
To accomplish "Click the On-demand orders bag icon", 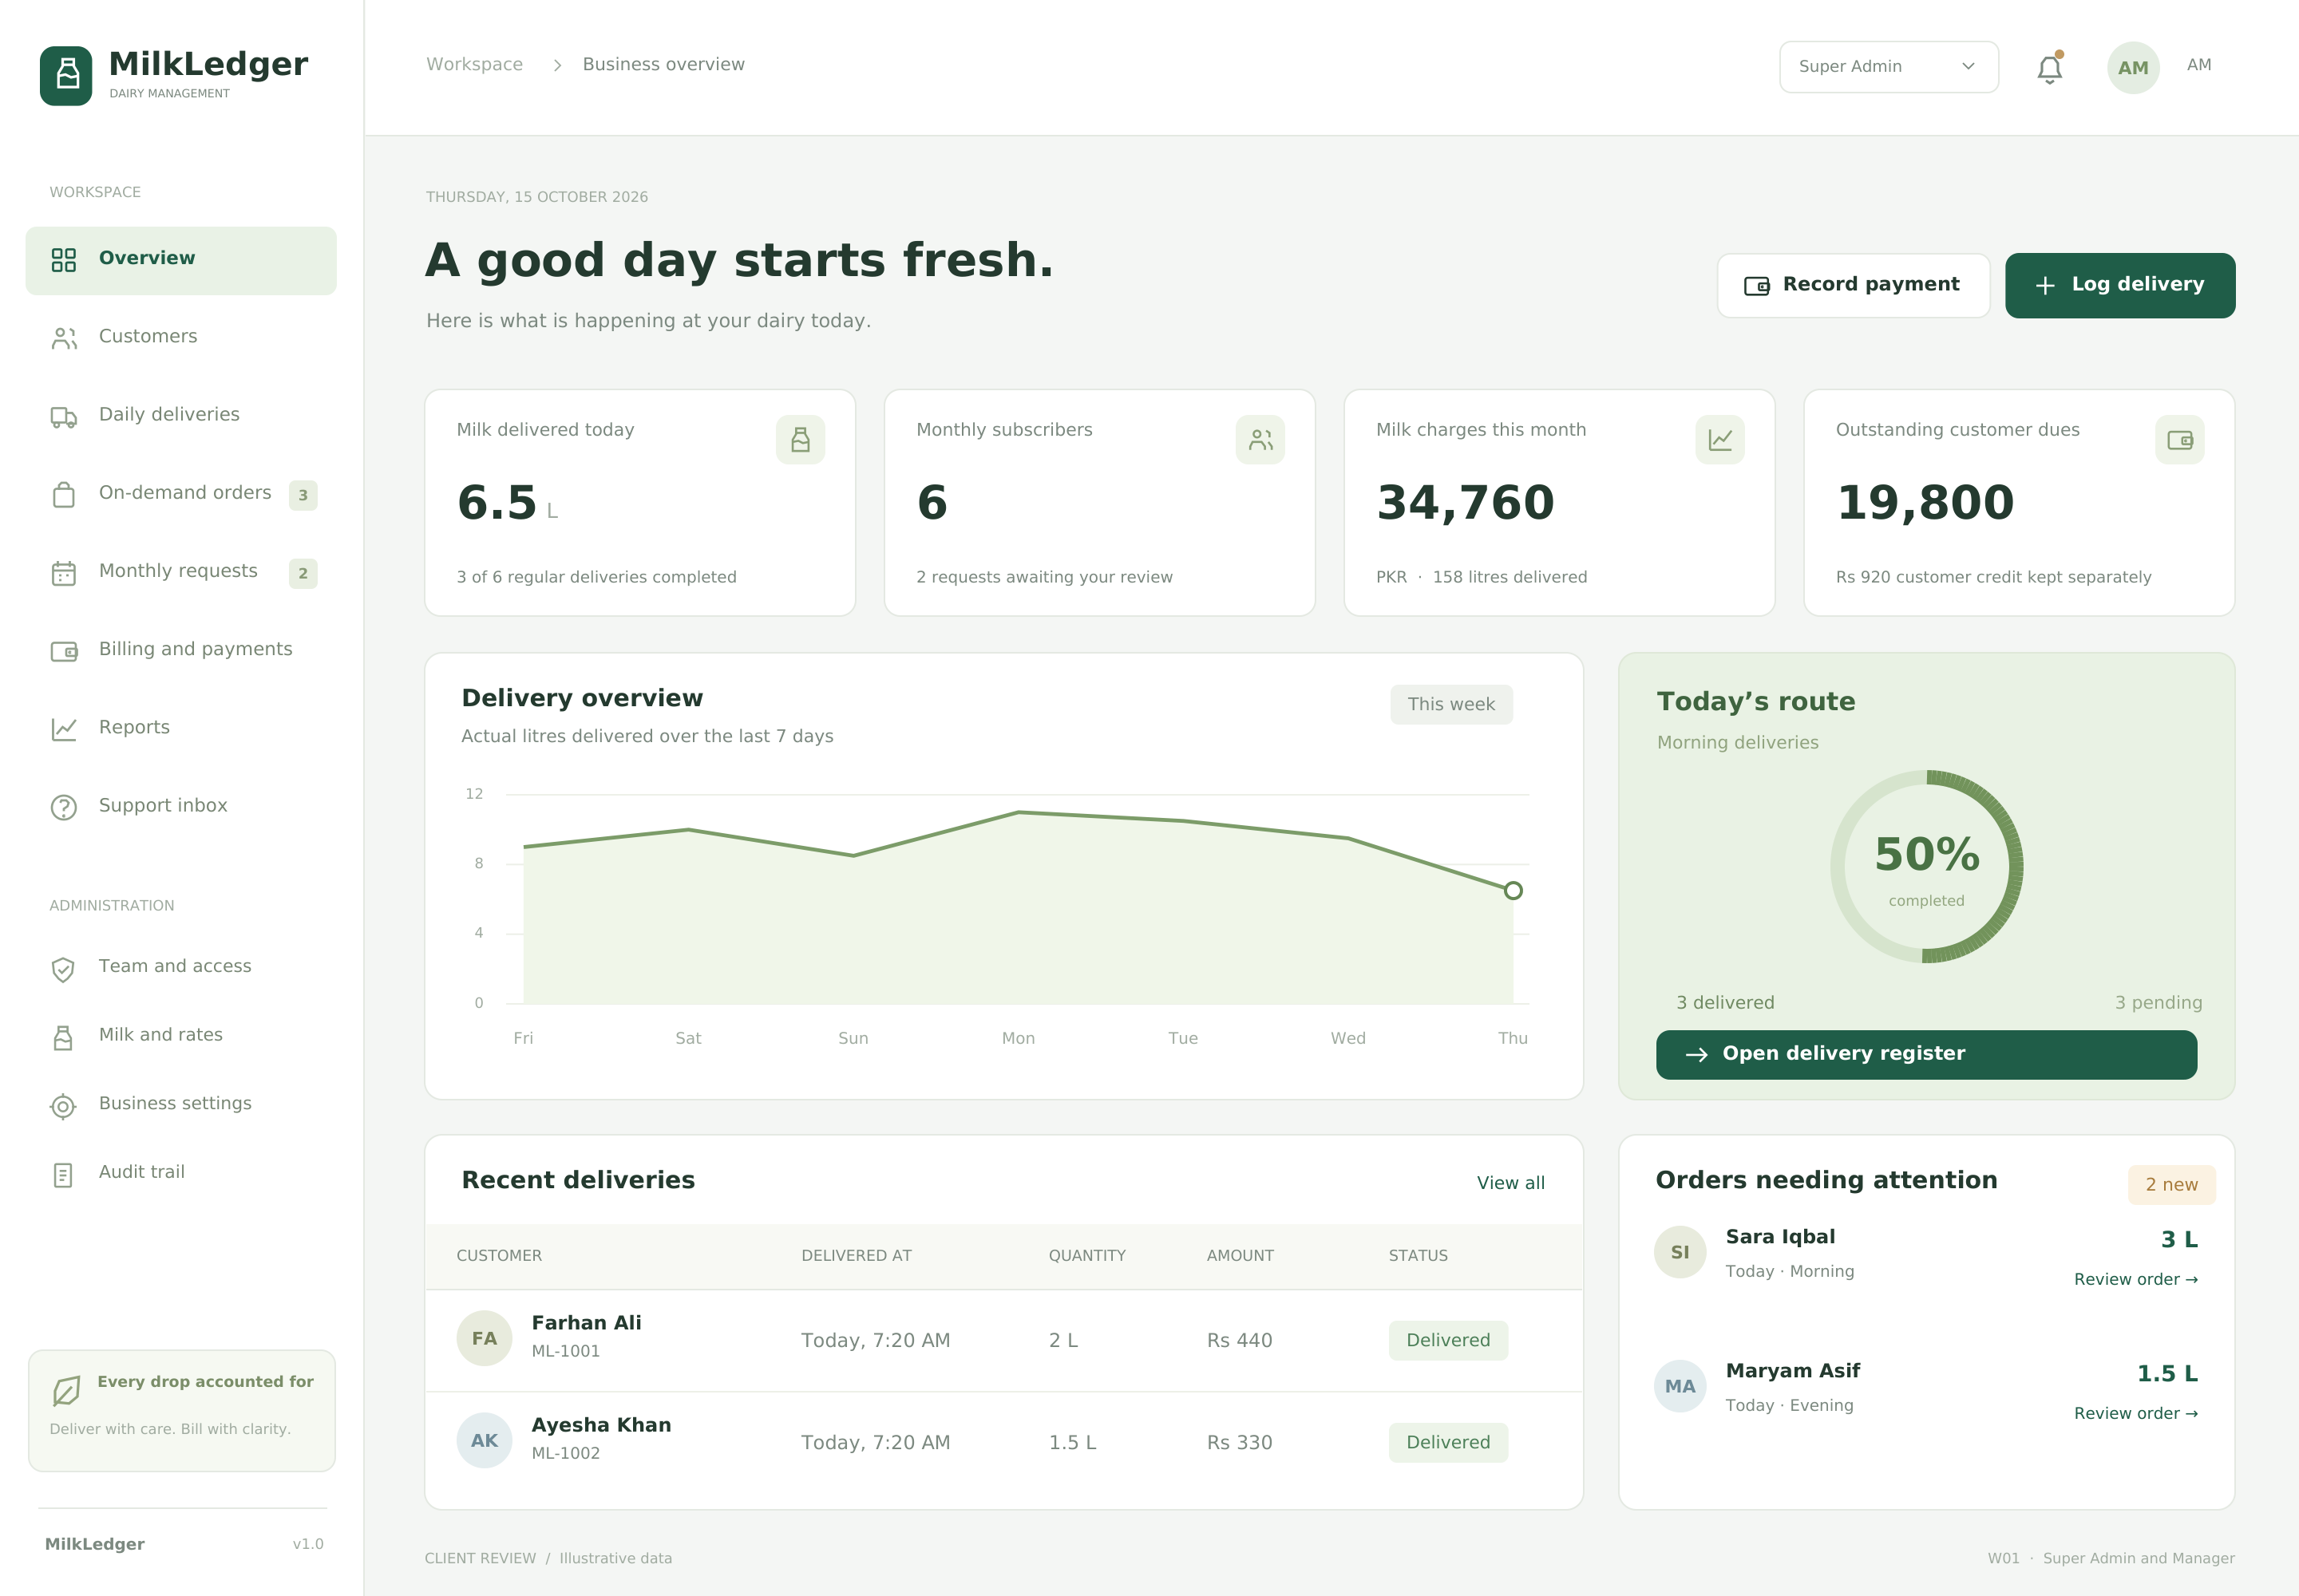I will pos(64,494).
